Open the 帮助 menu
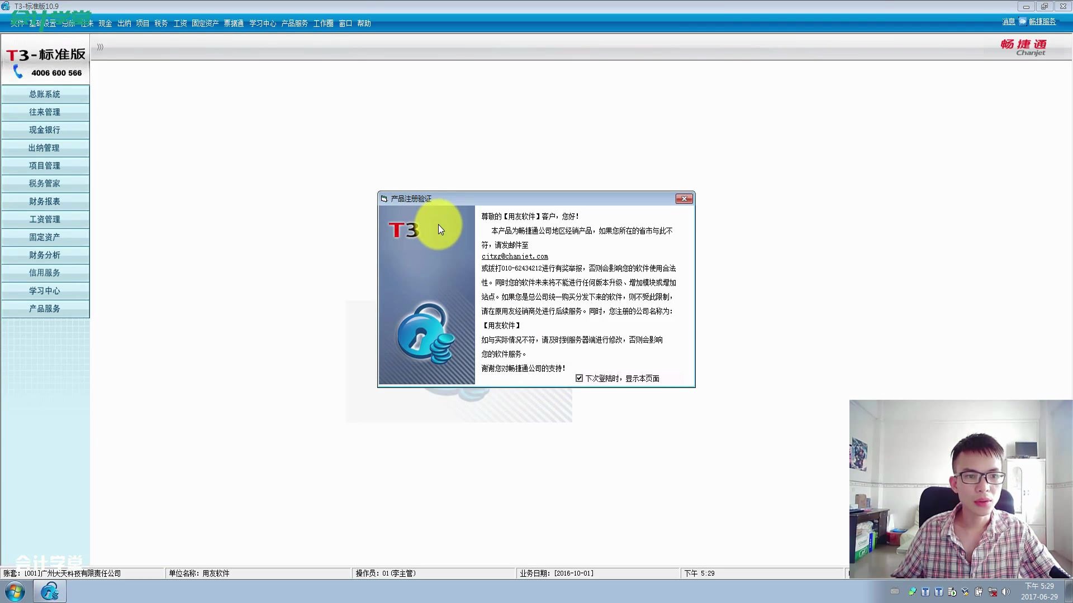Viewport: 1073px width, 603px height. [x=364, y=23]
